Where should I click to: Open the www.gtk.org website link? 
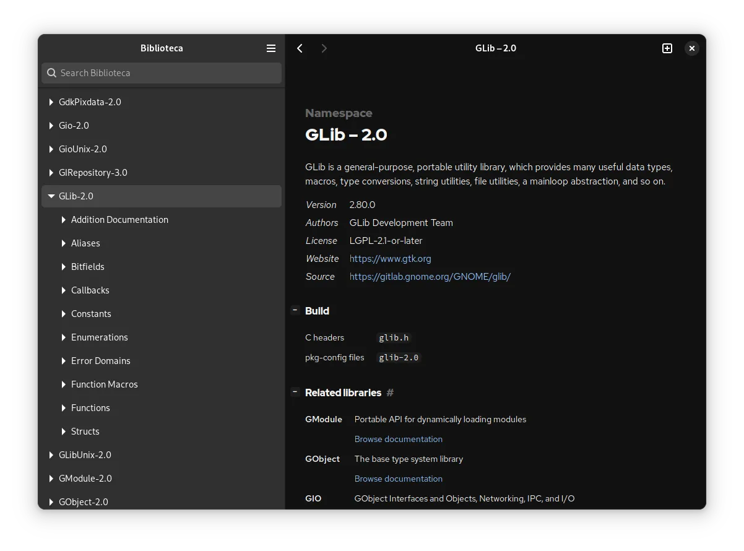[390, 259]
